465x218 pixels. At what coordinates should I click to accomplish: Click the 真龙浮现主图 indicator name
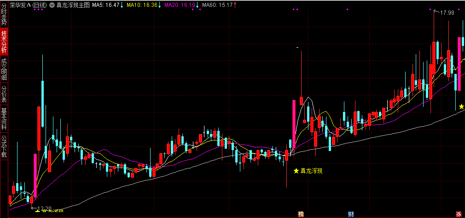[72, 5]
